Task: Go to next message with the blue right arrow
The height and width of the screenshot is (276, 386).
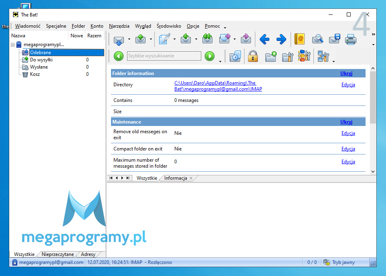Action: point(281,39)
